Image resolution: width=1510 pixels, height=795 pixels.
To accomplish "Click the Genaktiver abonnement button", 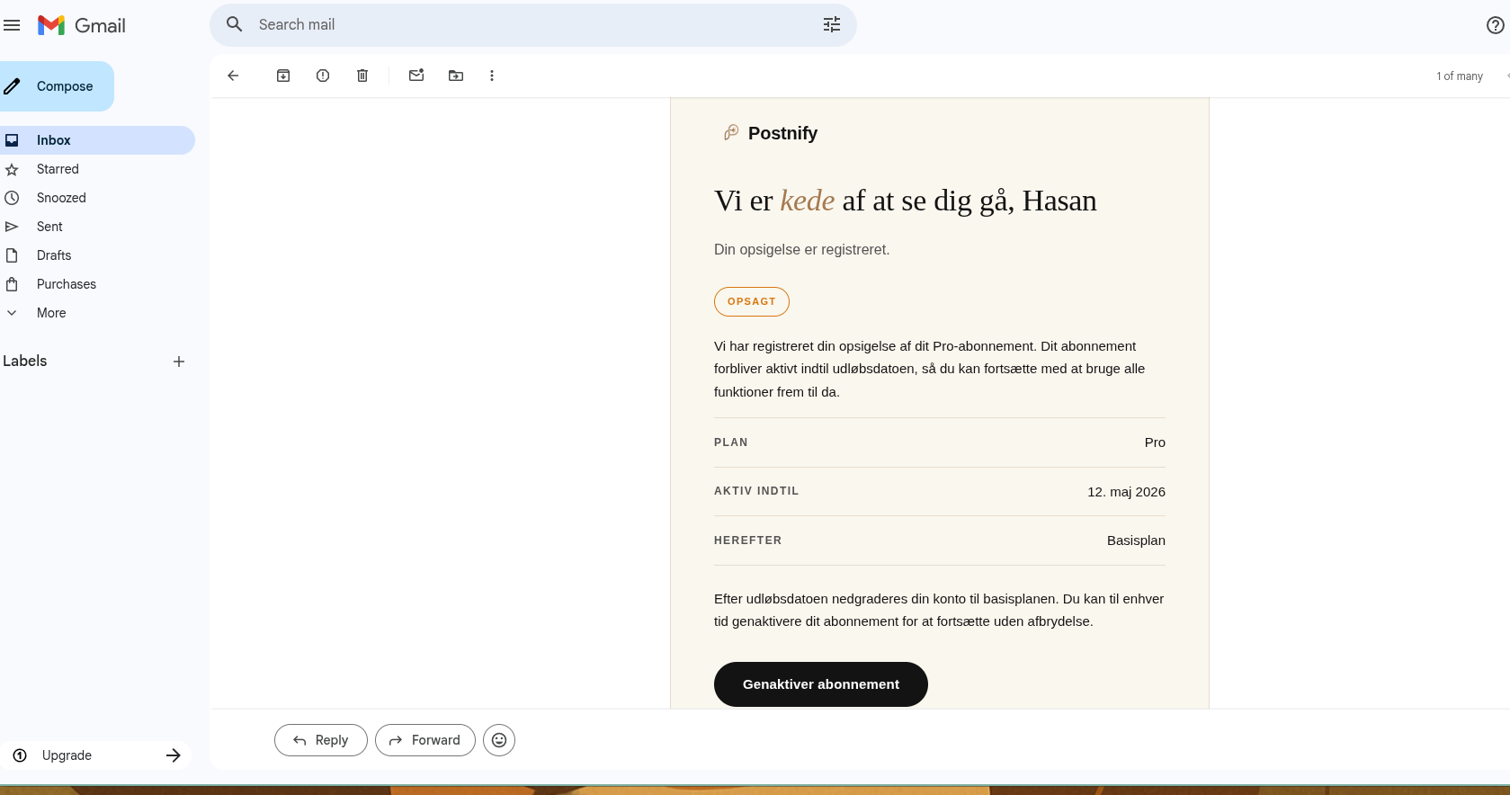I will tap(820, 684).
